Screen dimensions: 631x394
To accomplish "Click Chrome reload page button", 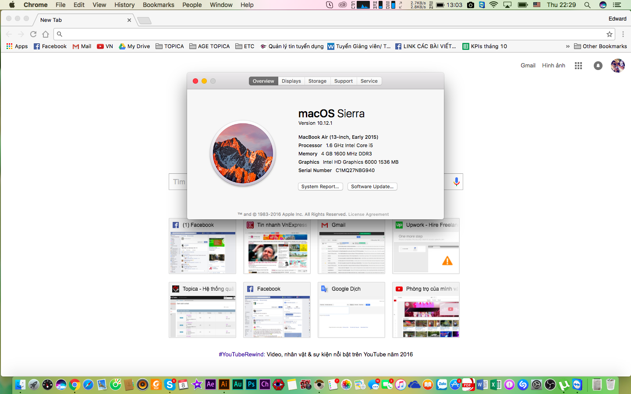I will [33, 34].
